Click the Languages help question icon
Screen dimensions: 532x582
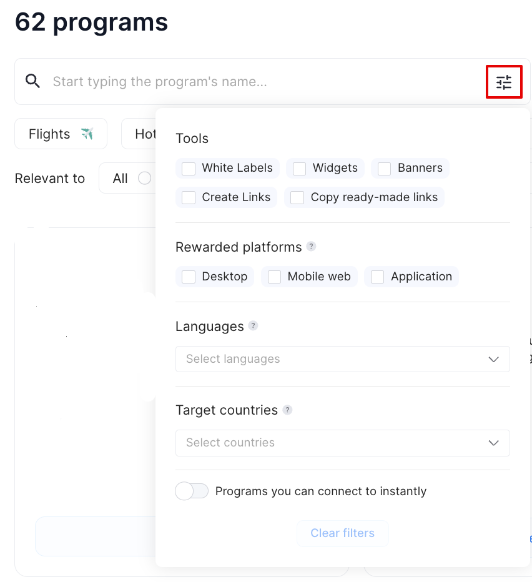[253, 326]
